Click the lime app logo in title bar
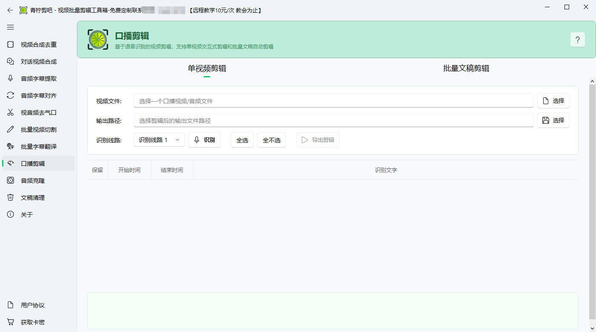Screen dimensions: 596x332 [x=23, y=10]
